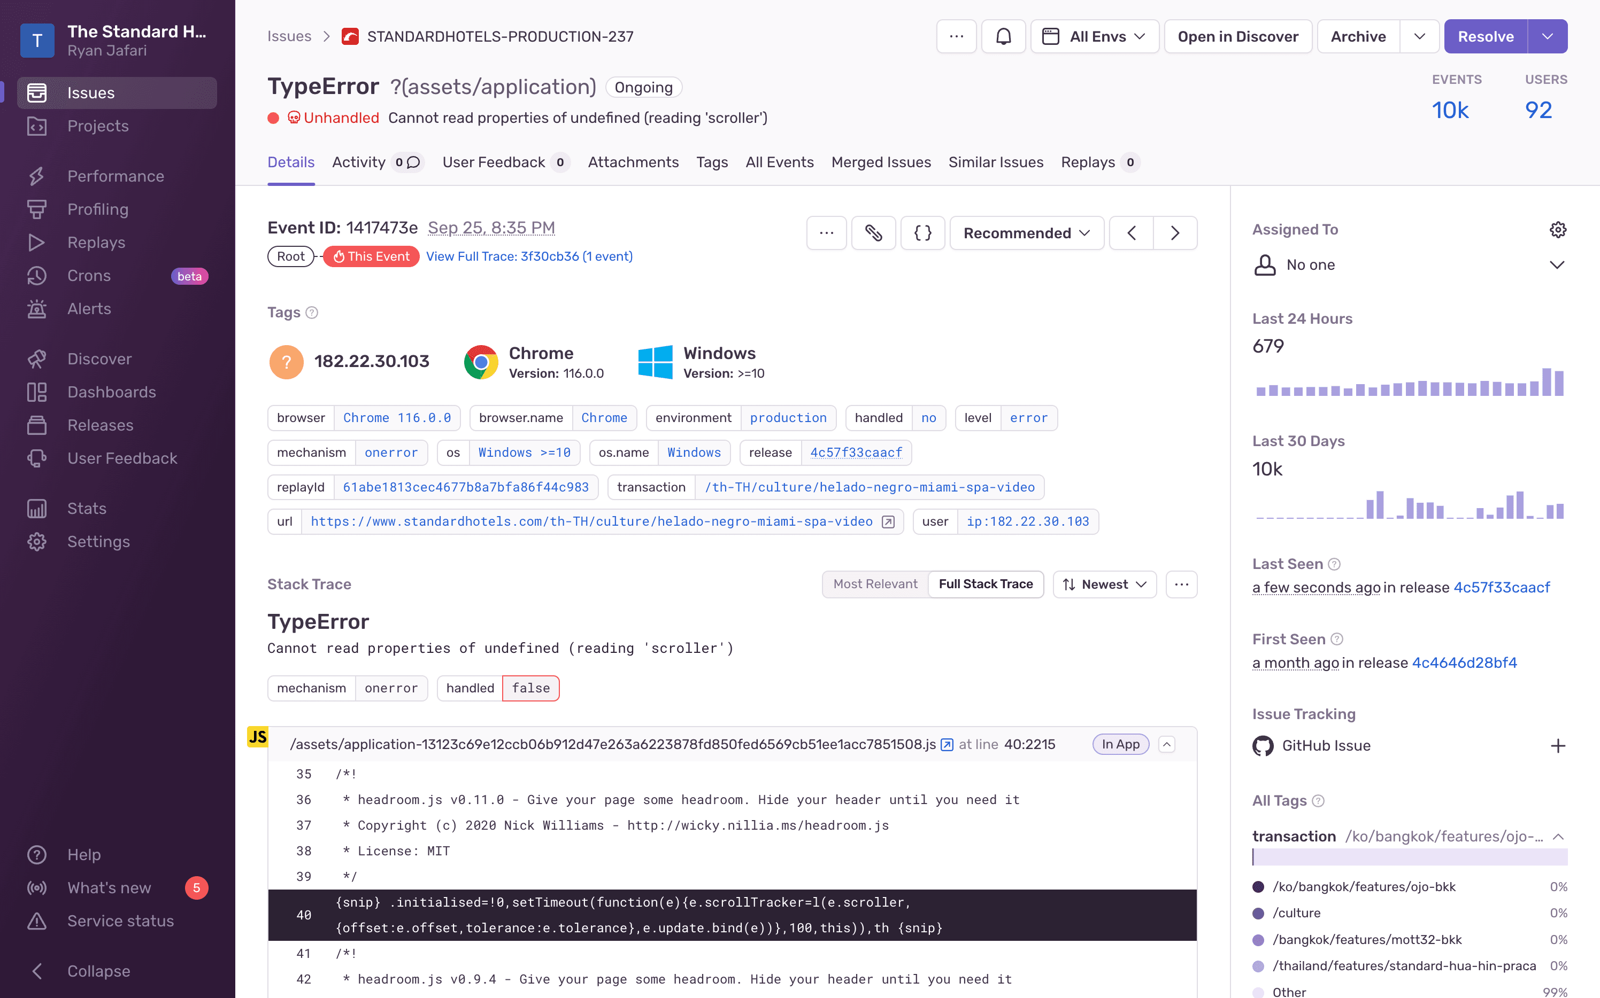Click the Last 24 Hours bar chart
This screenshot has width=1600, height=998.
(1409, 381)
